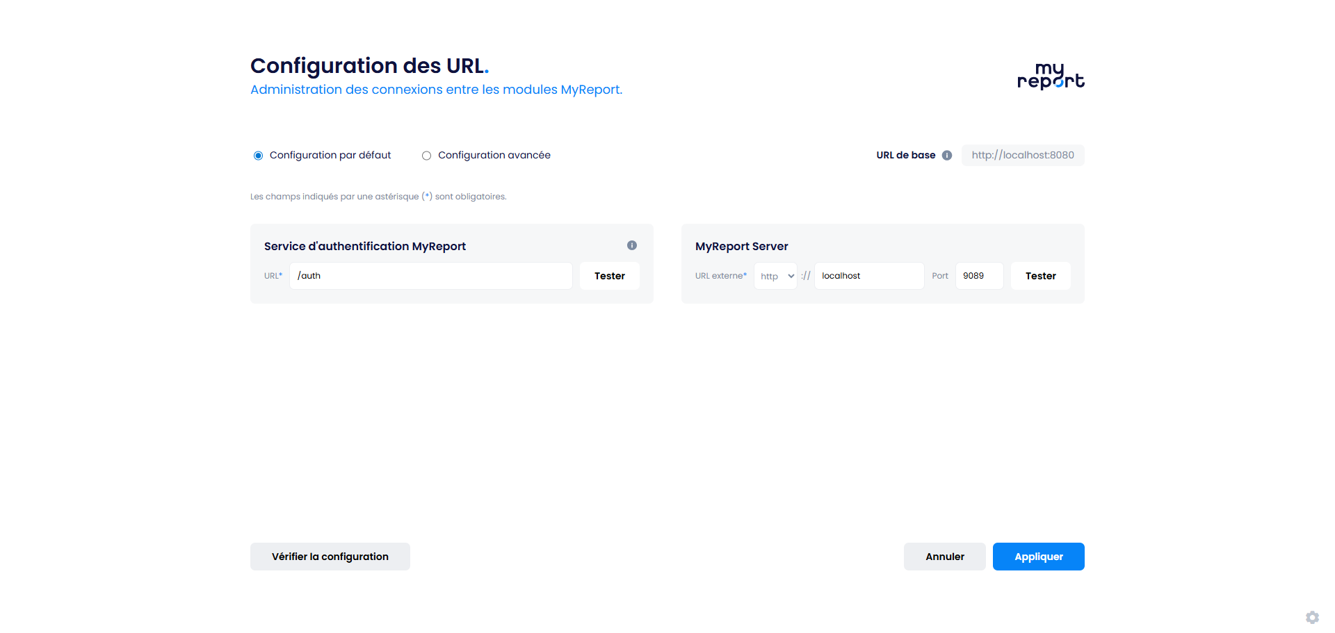Select Configuration par défaut radio button
Screen dimensions: 1335x633
coord(258,156)
